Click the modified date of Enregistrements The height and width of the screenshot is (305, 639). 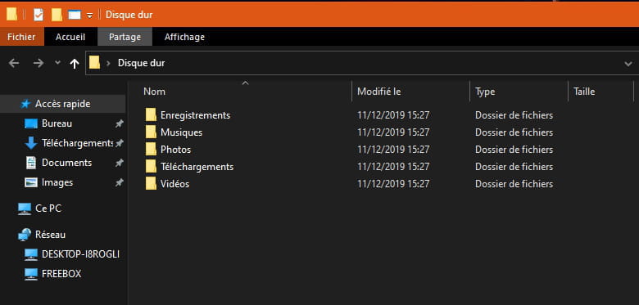pos(393,115)
